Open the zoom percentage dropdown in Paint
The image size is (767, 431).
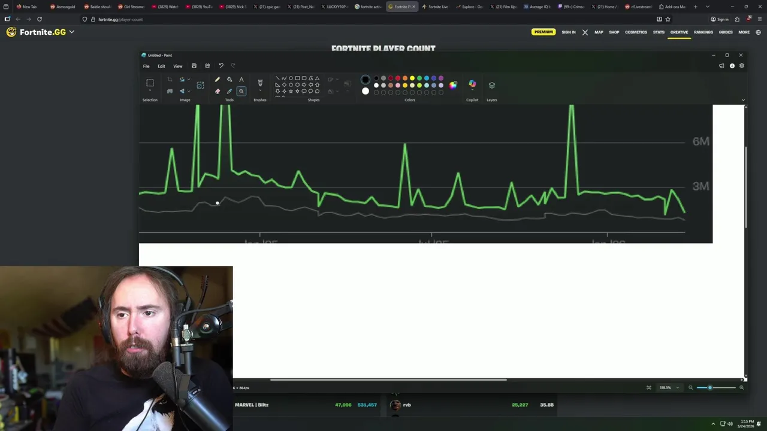[x=678, y=388]
